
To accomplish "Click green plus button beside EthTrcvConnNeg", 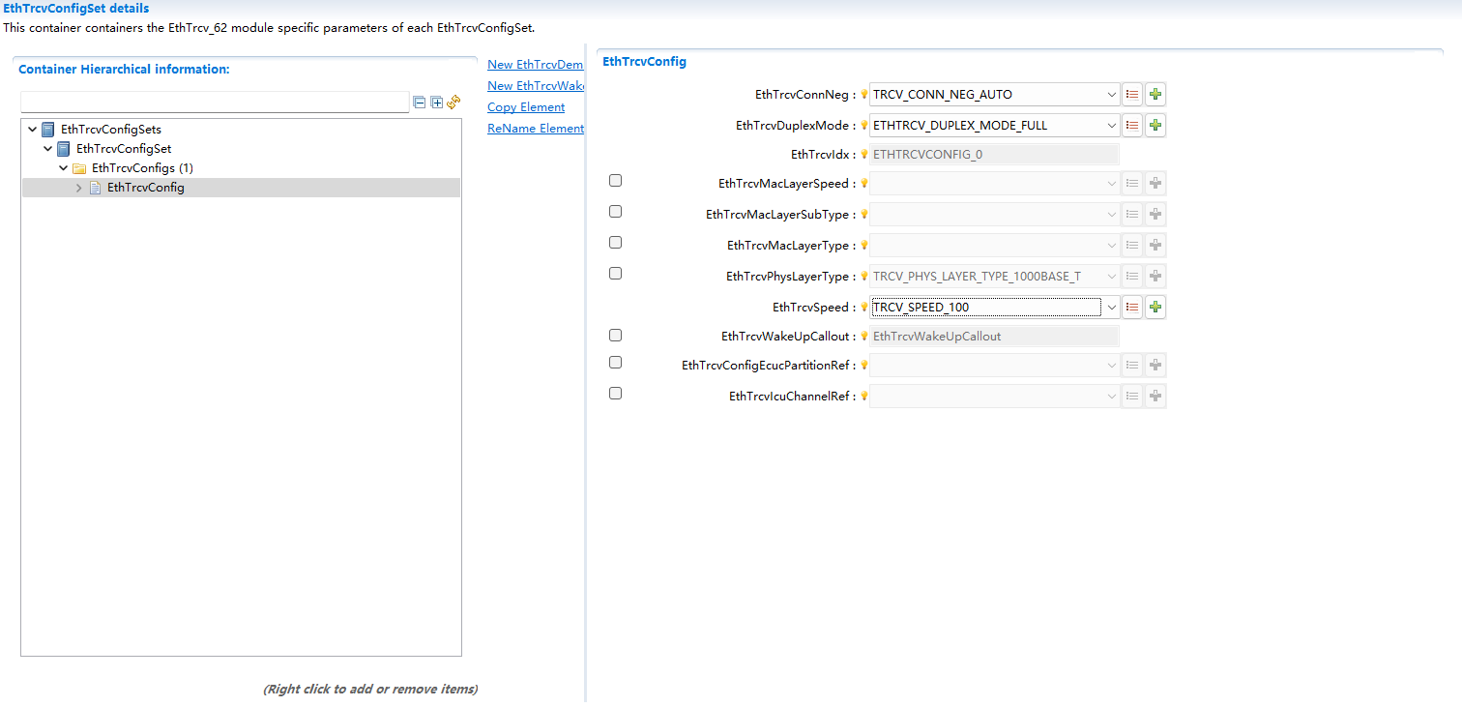I will tap(1155, 95).
